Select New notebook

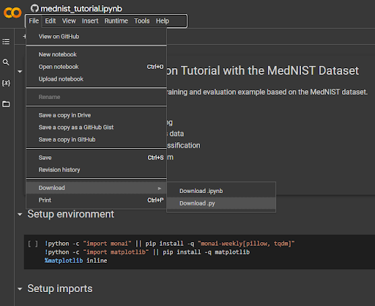tap(97, 54)
